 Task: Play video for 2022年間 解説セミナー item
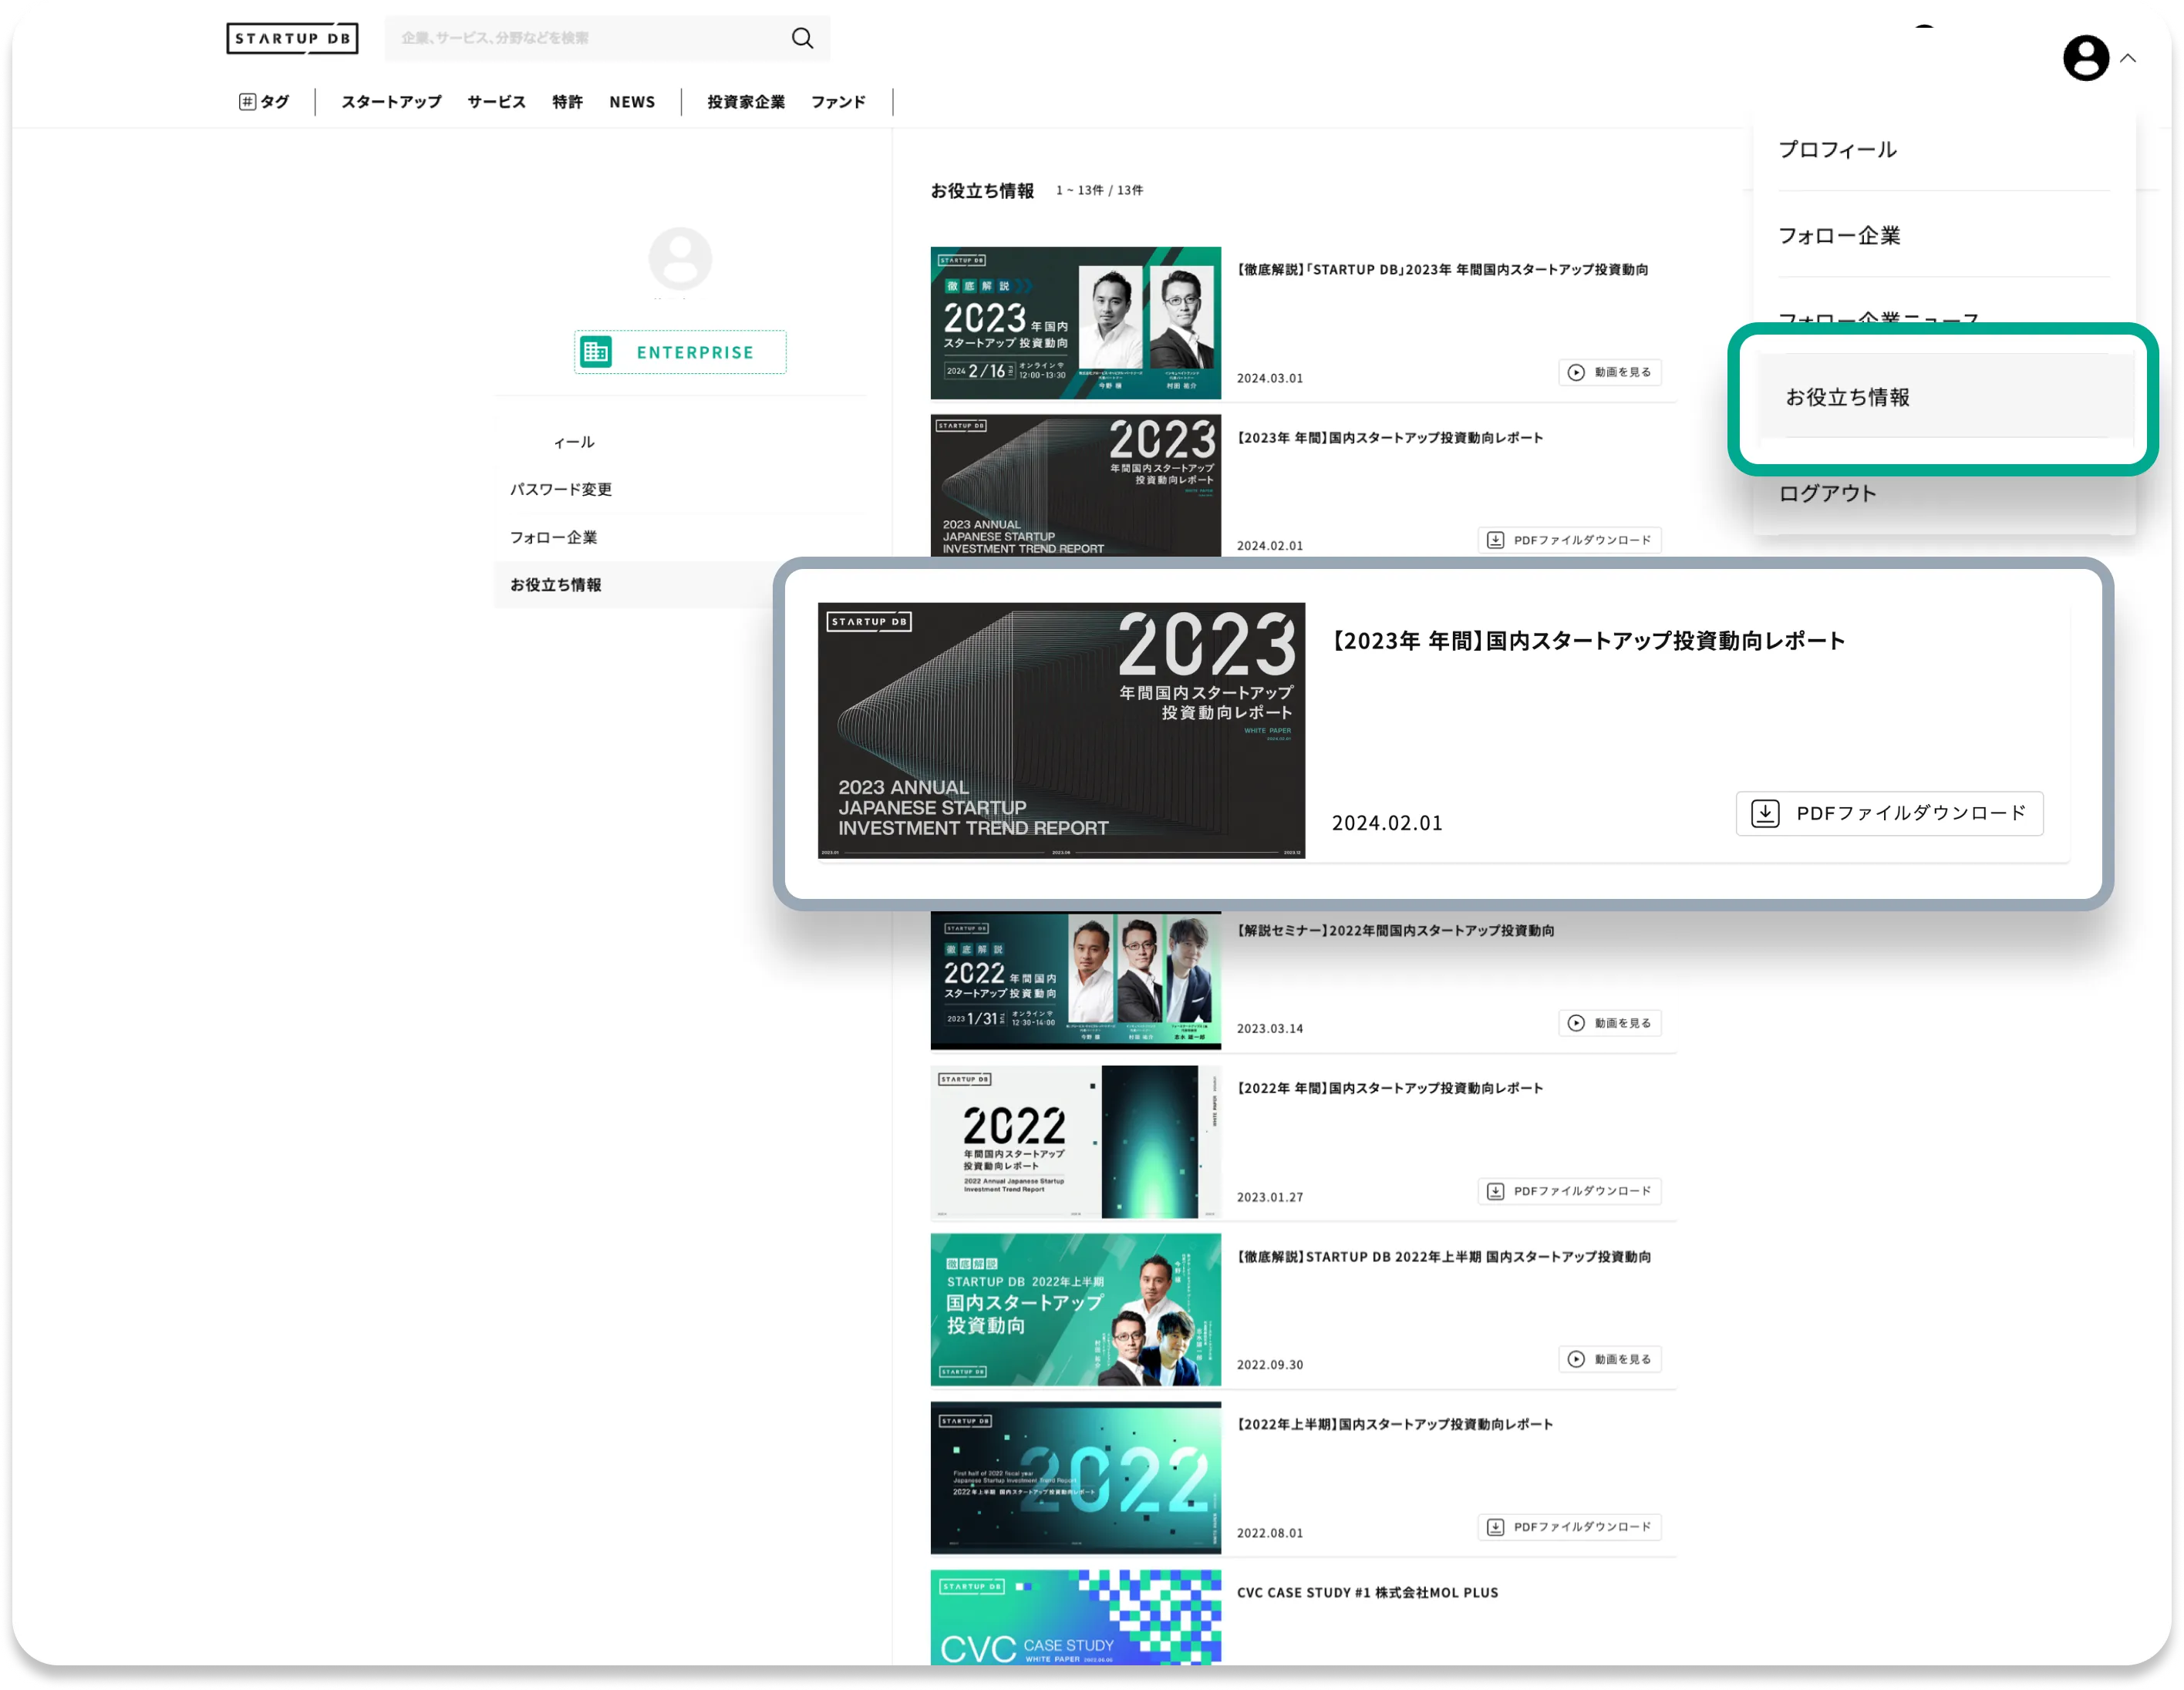1609,1023
